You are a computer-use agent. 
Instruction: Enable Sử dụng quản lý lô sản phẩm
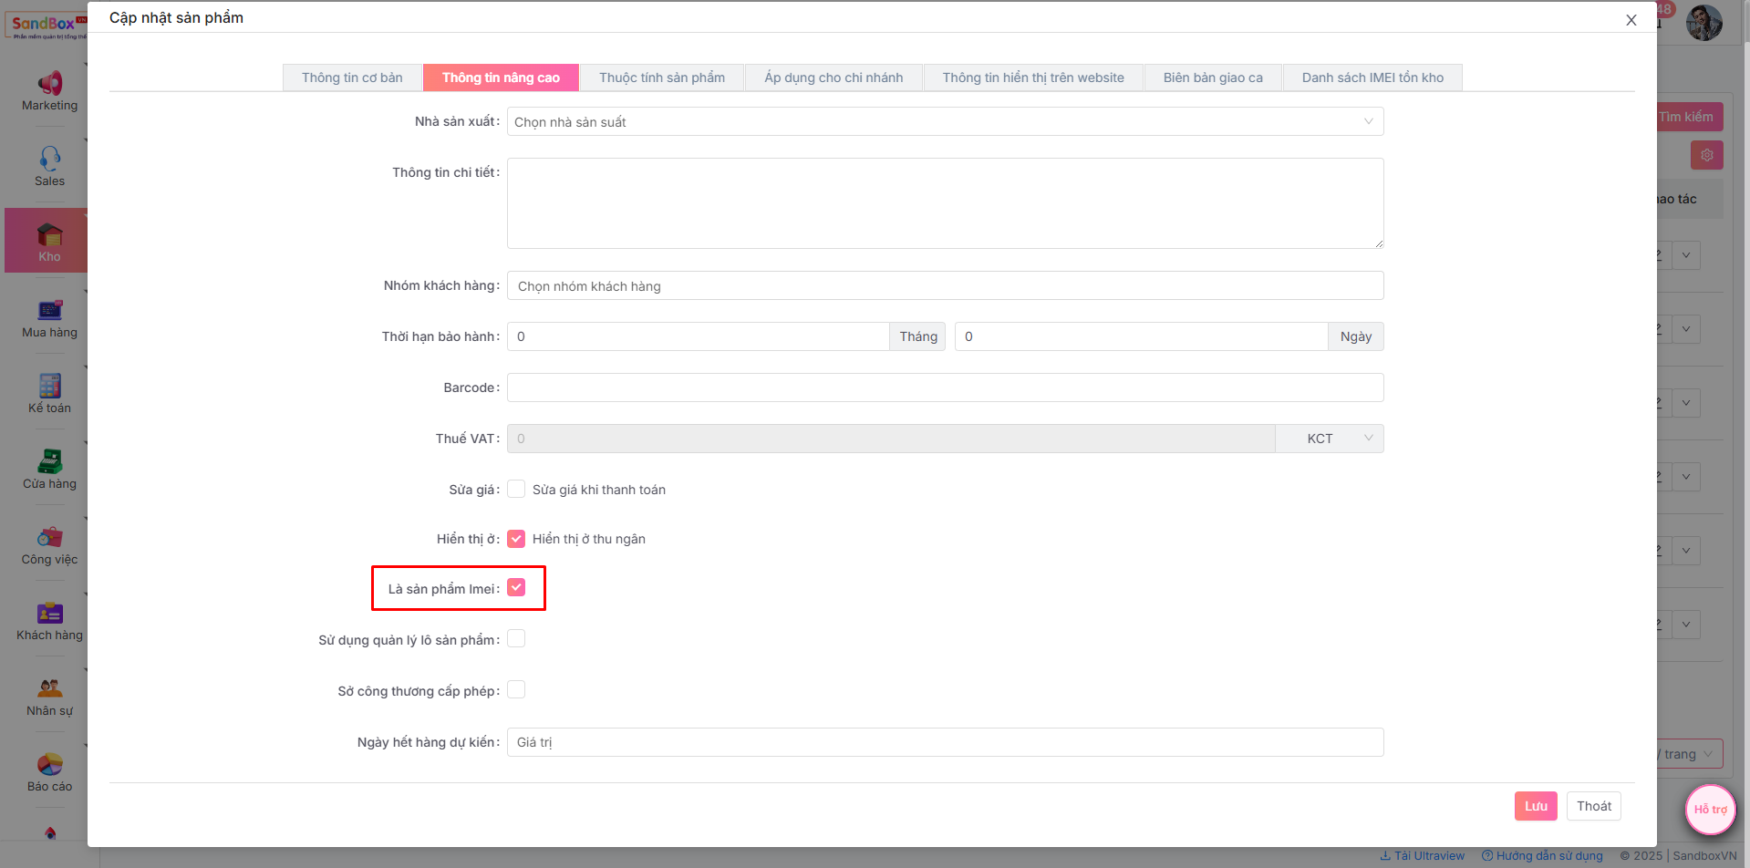[516, 639]
